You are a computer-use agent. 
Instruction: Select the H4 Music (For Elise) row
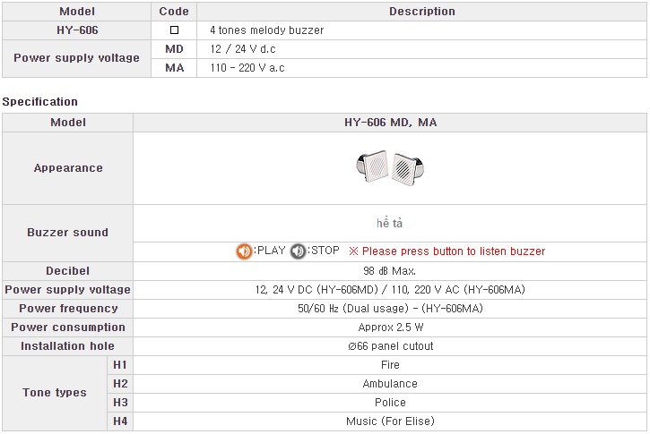point(377,421)
